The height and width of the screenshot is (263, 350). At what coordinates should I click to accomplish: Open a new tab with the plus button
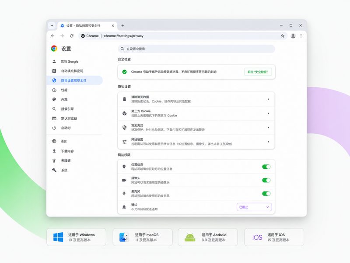click(x=122, y=25)
